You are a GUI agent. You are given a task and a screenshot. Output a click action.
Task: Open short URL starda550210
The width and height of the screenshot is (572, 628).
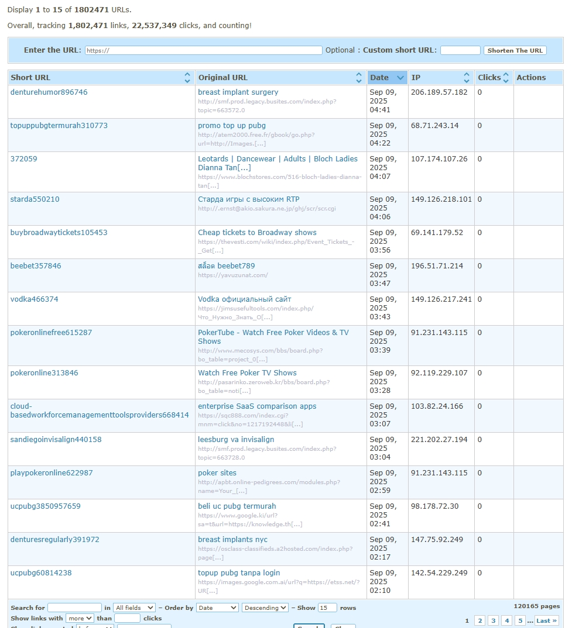(35, 199)
